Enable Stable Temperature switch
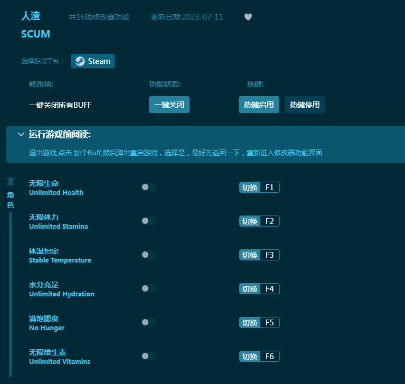Screen dimensions: 405x384 point(149,255)
